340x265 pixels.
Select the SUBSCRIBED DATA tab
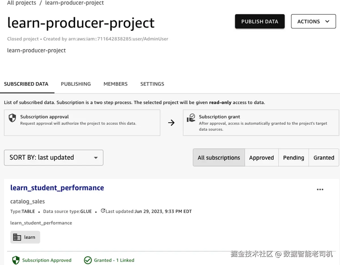click(26, 84)
